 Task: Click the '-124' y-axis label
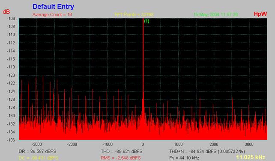point(11,91)
